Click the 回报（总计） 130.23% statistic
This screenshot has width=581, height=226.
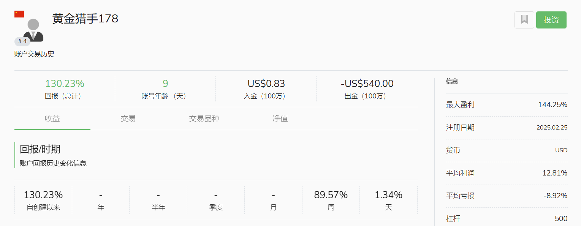pos(65,89)
